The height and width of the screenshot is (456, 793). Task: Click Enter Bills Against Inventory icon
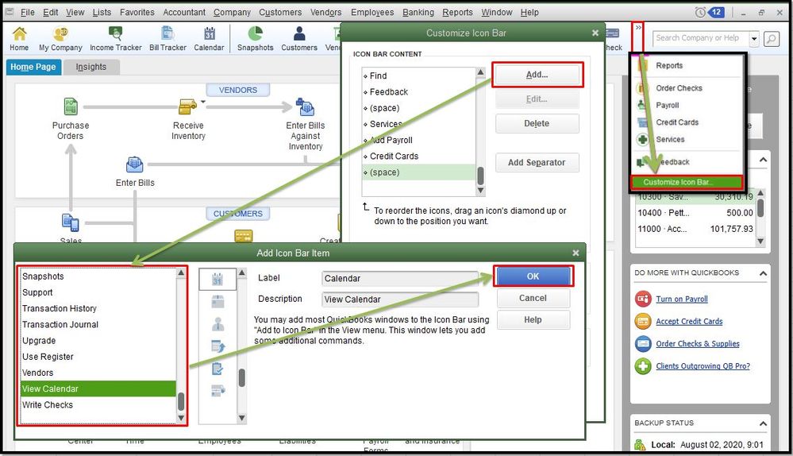click(x=305, y=106)
